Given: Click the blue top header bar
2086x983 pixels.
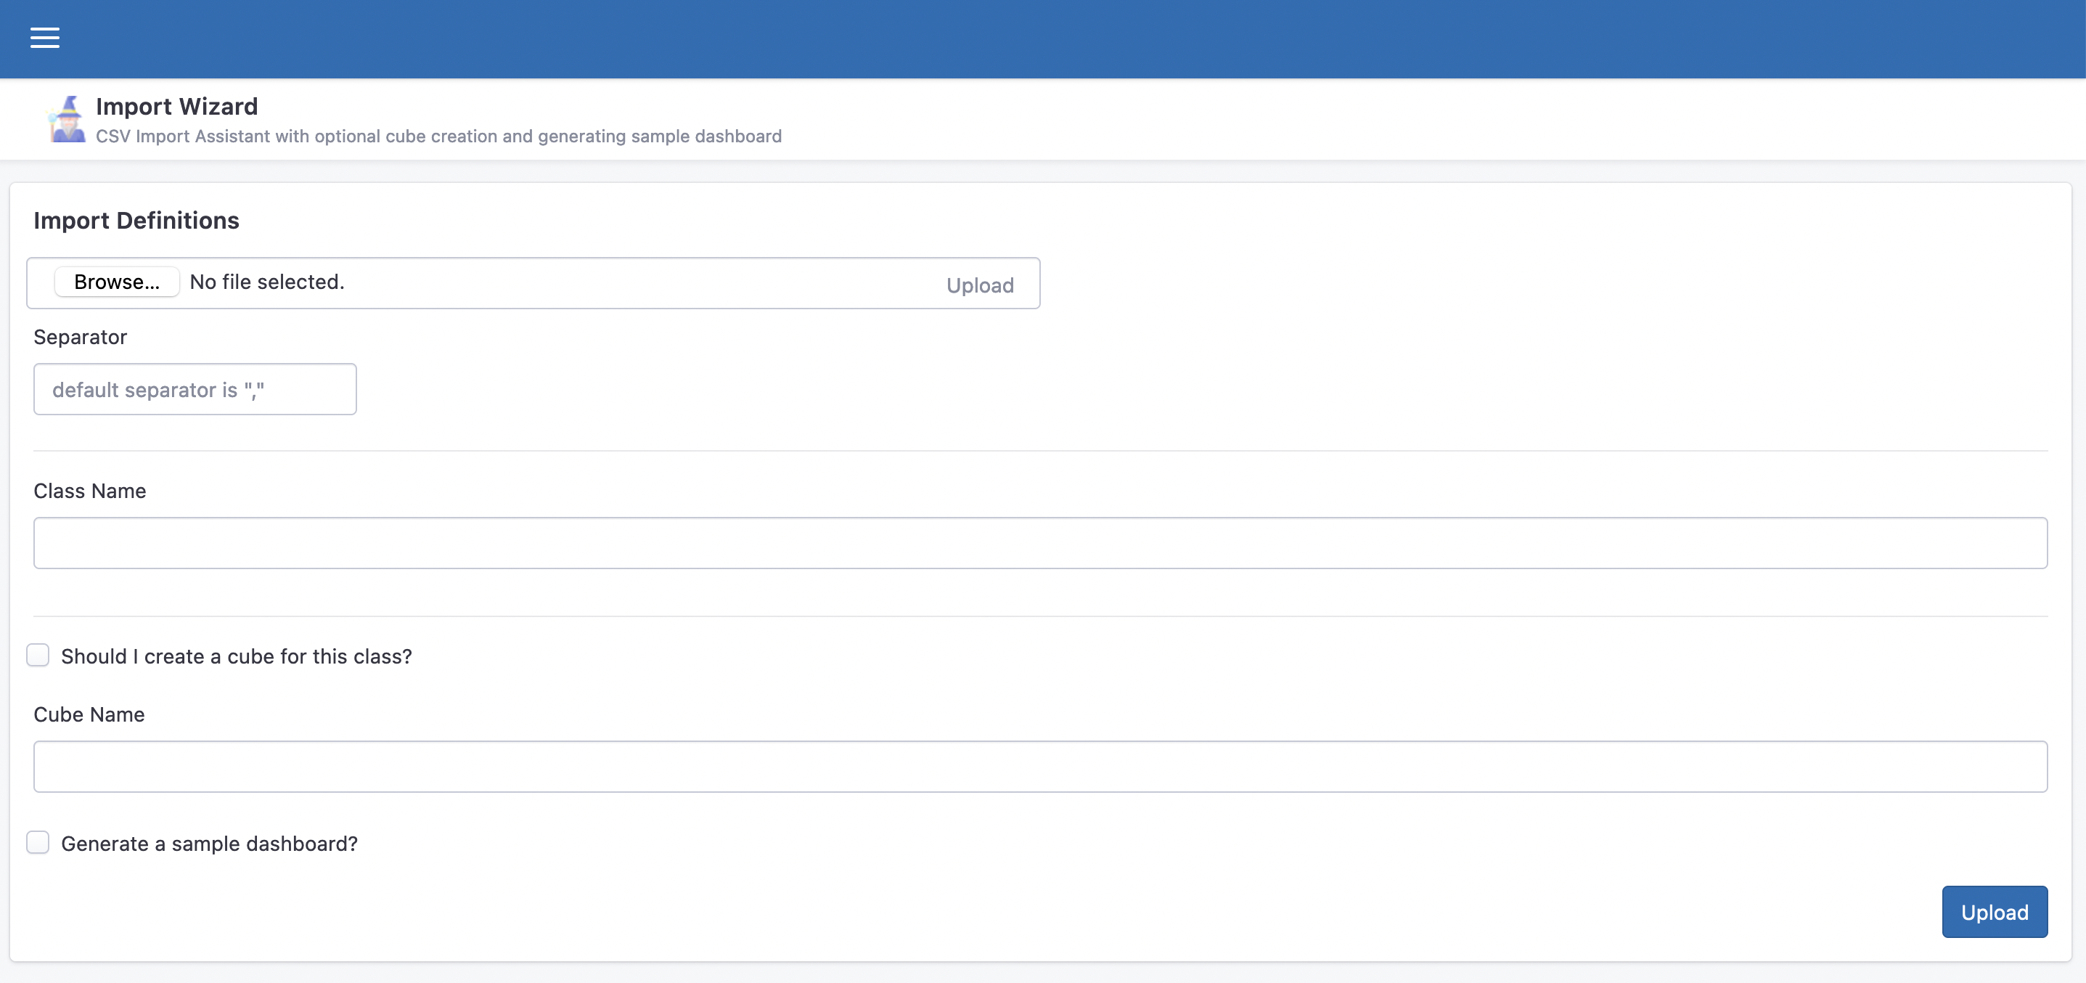Looking at the screenshot, I should [x=1052, y=38].
